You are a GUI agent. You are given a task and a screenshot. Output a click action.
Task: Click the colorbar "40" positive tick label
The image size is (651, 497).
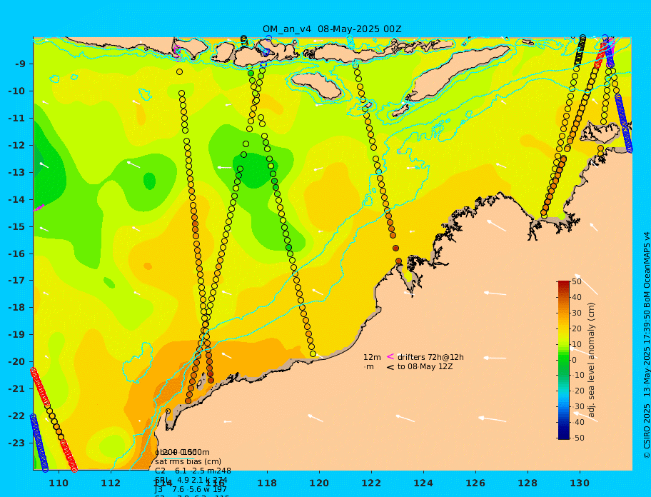point(577,297)
